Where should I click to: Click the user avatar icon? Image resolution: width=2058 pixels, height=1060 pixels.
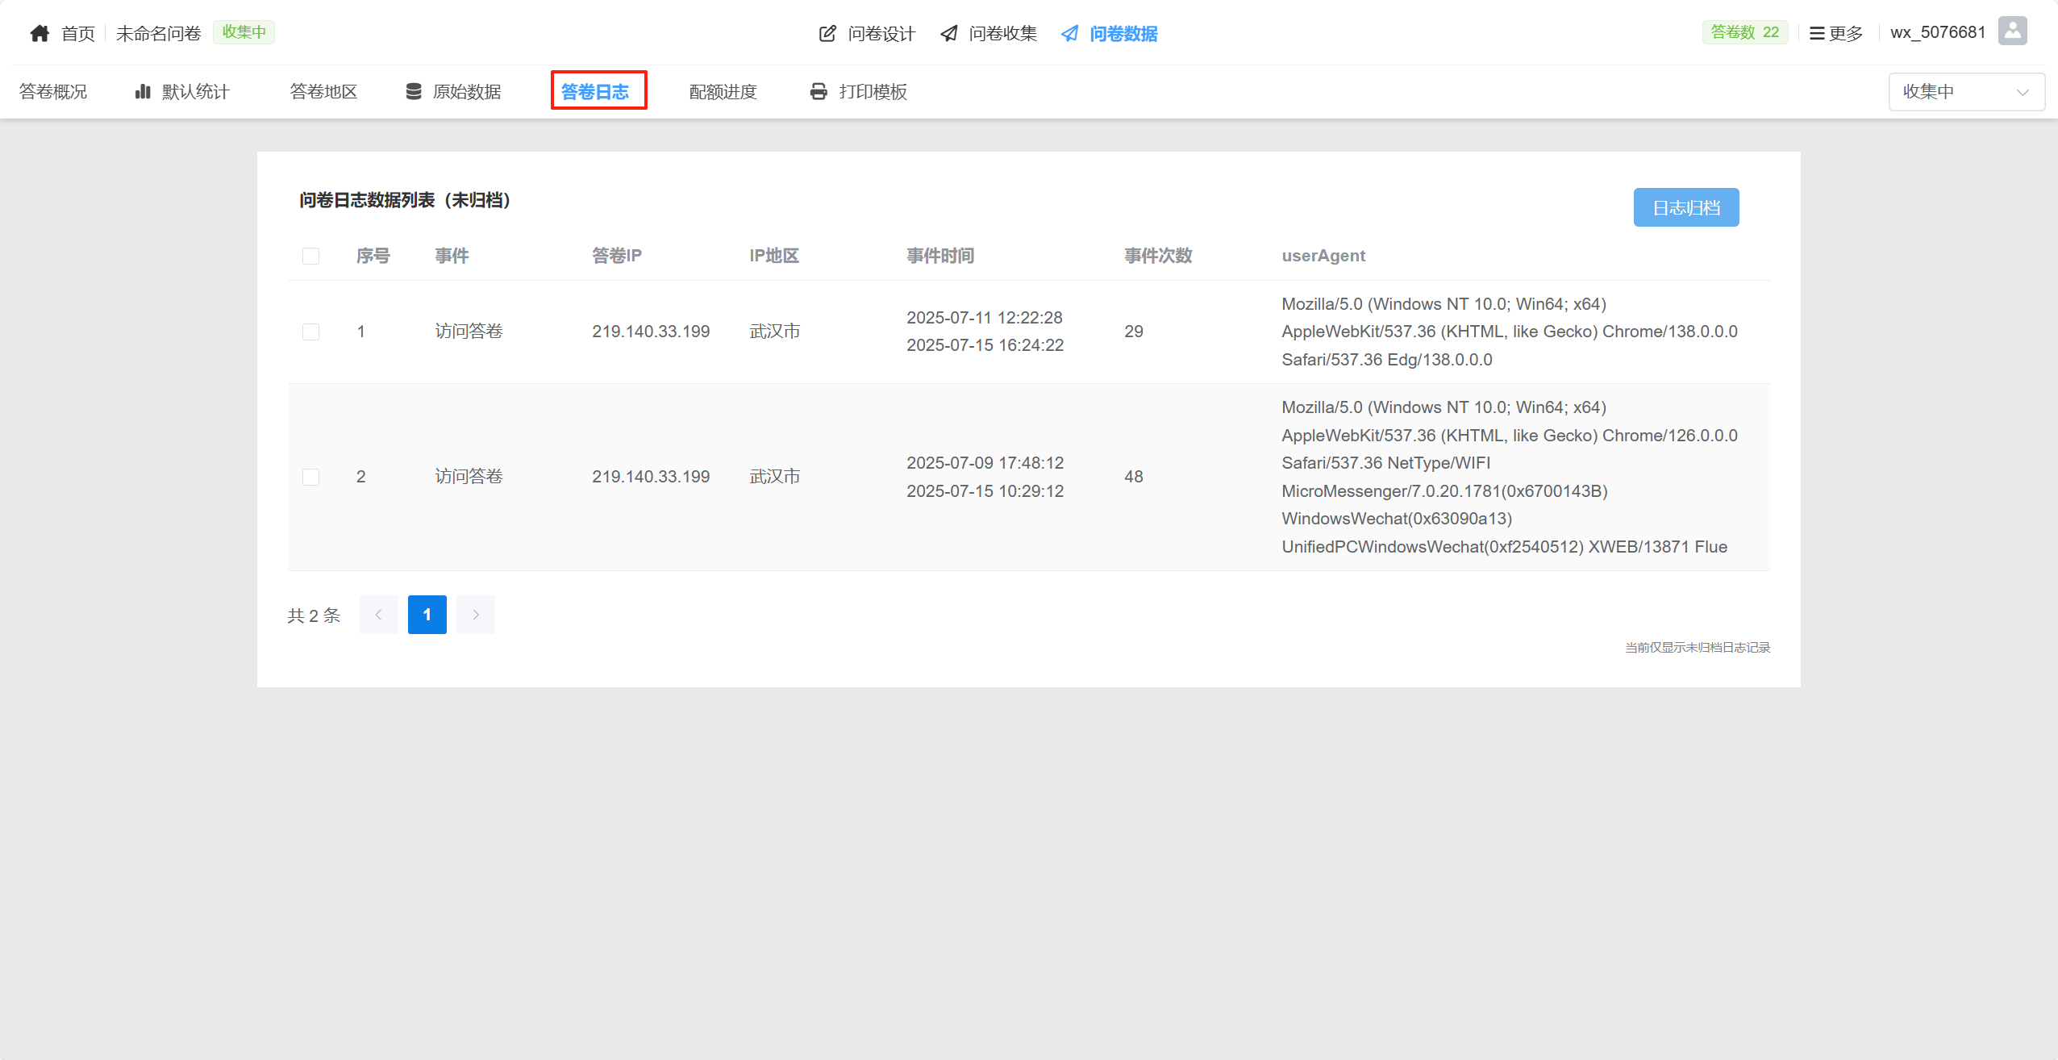coord(2012,31)
